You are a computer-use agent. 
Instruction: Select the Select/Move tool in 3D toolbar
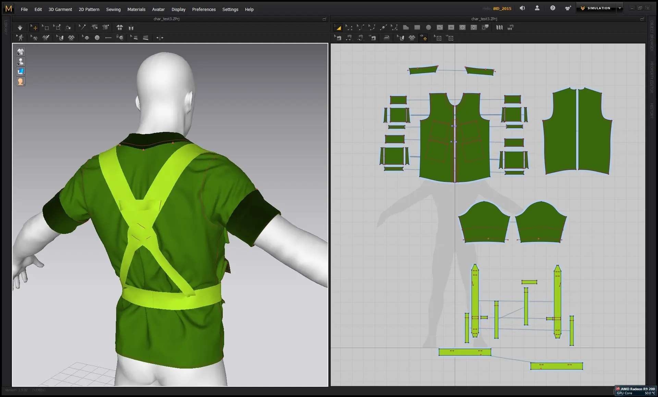point(34,28)
